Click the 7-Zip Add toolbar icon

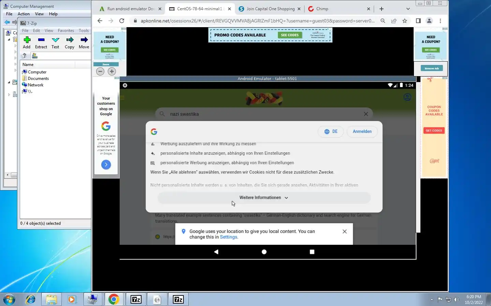[x=27, y=40]
